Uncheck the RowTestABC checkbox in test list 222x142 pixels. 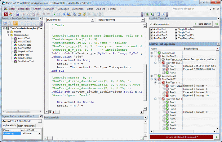151,39
